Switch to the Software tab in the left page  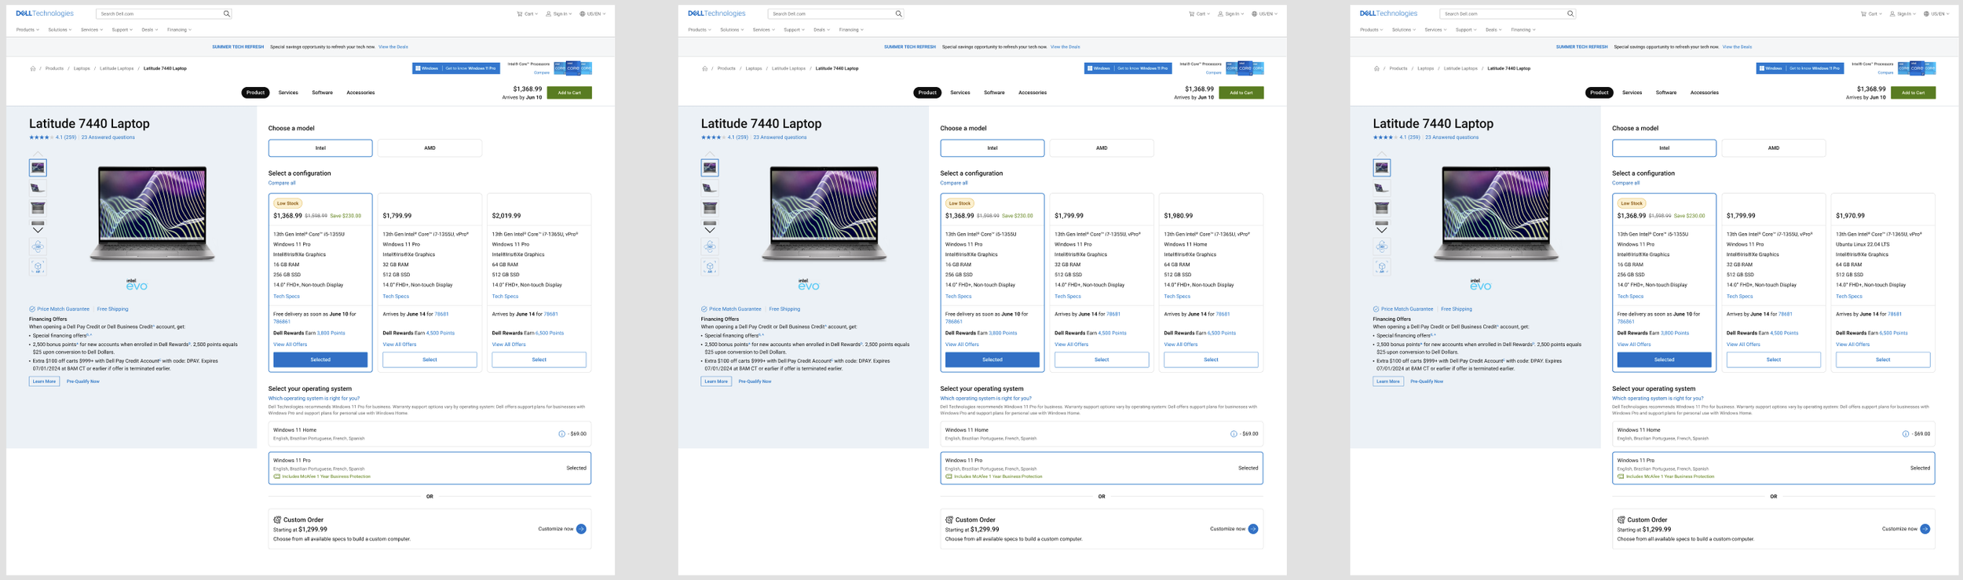322,93
